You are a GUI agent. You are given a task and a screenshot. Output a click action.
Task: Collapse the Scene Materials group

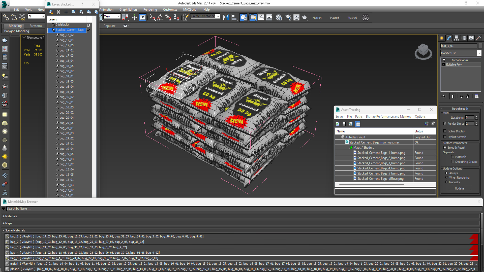[x=4, y=230]
